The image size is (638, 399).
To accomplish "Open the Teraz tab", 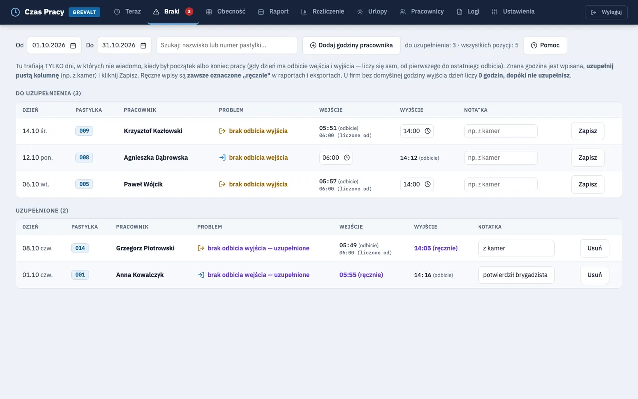I will [127, 12].
